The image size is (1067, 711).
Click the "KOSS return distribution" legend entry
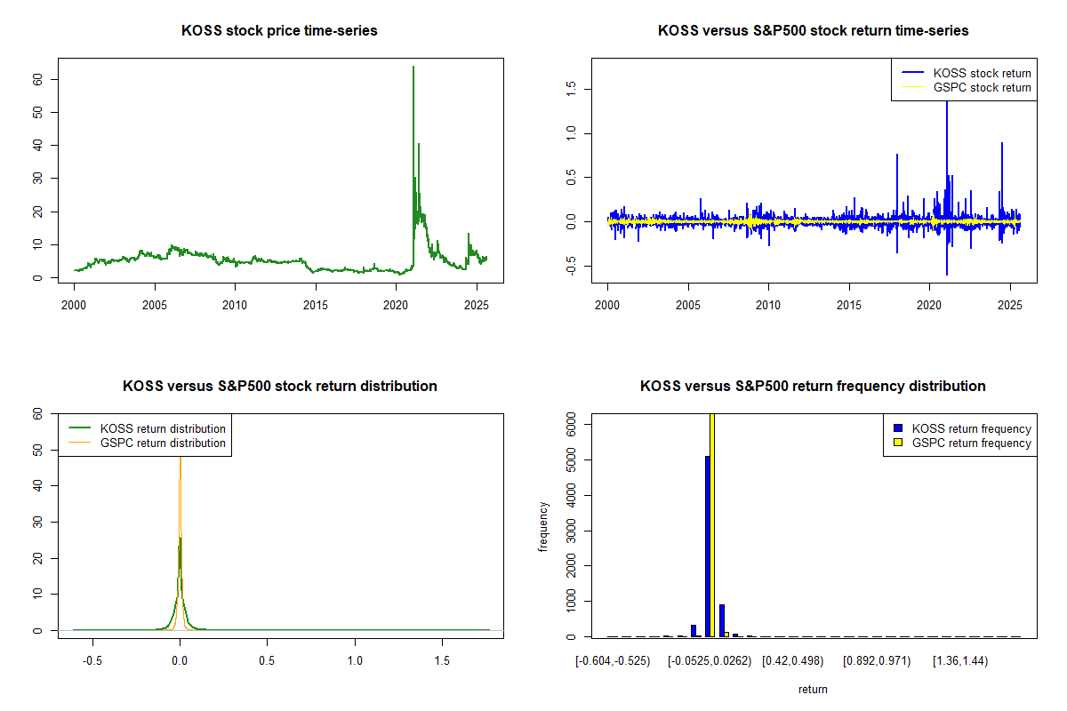pyautogui.click(x=163, y=428)
